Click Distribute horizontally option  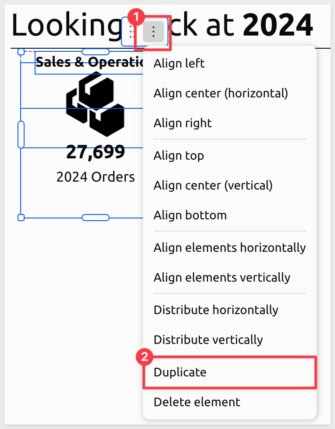pos(216,310)
